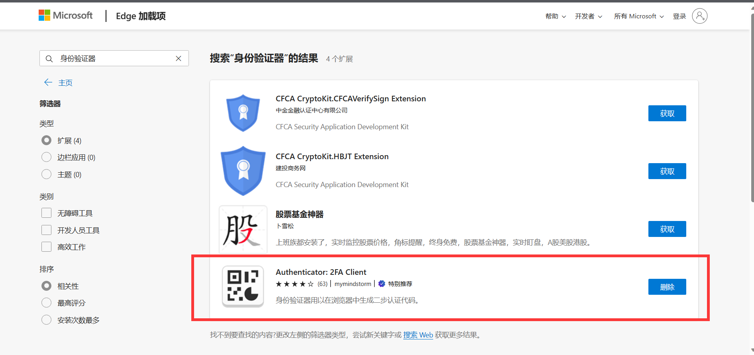Click the mymindstorm publisher name
This screenshot has width=754, height=355.
click(353, 284)
